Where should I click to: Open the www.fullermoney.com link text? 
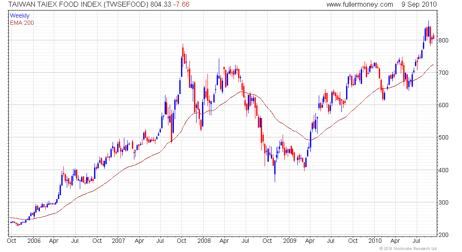click(360, 5)
